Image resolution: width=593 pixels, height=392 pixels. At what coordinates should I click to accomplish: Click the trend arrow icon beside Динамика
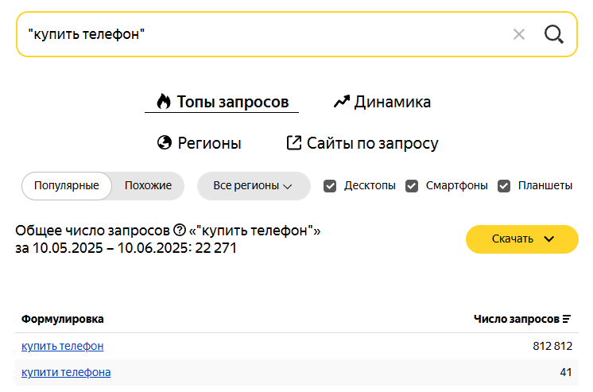(x=342, y=102)
